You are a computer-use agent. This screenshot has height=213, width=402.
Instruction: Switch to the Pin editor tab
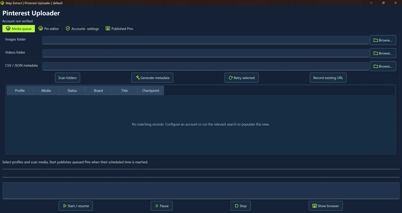pos(49,29)
